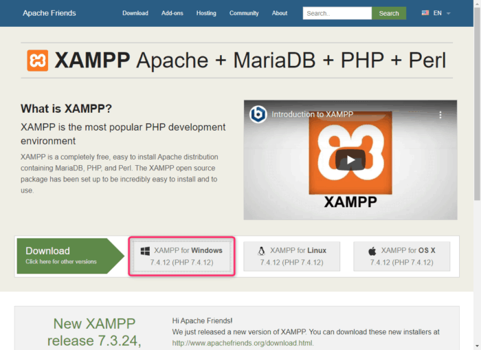
Task: Expand the EN language dropdown arrow
Action: click(x=448, y=14)
